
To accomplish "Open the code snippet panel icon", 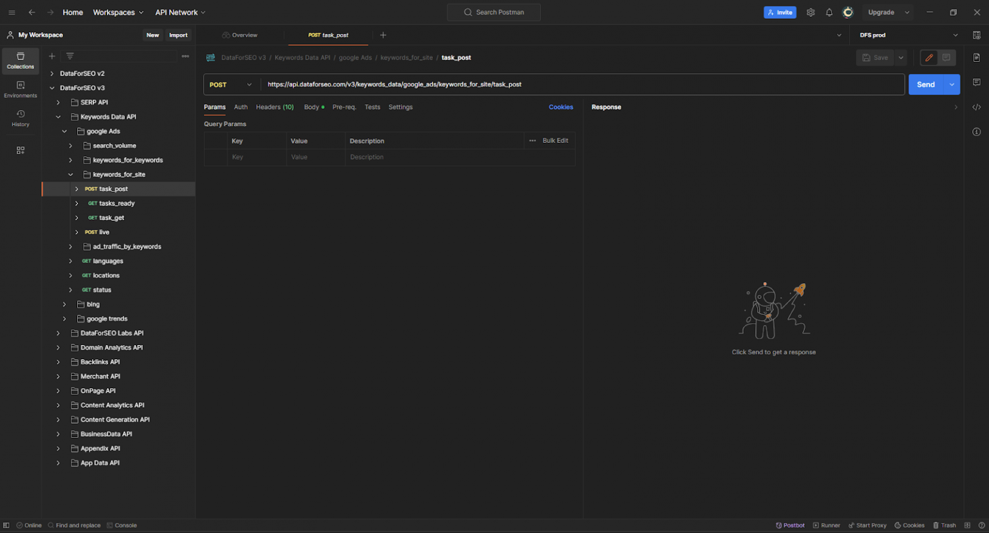I will (977, 108).
